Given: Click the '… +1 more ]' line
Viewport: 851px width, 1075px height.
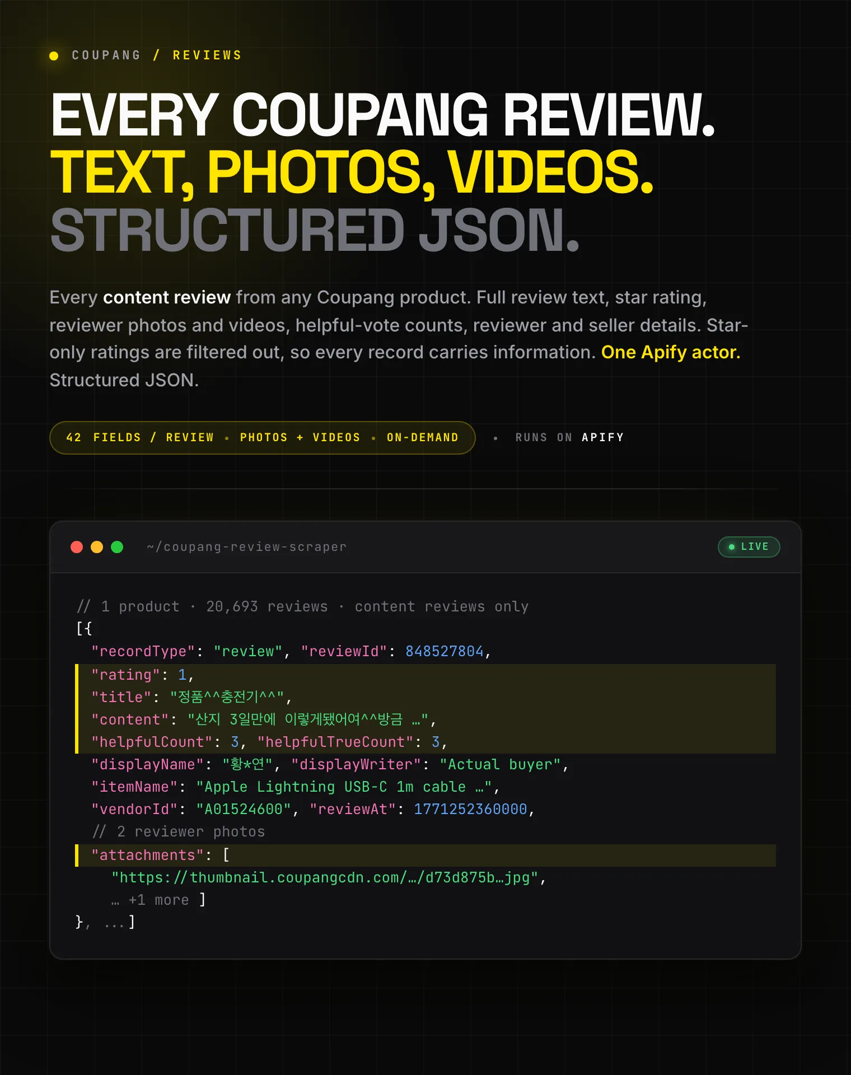Looking at the screenshot, I should coord(158,900).
